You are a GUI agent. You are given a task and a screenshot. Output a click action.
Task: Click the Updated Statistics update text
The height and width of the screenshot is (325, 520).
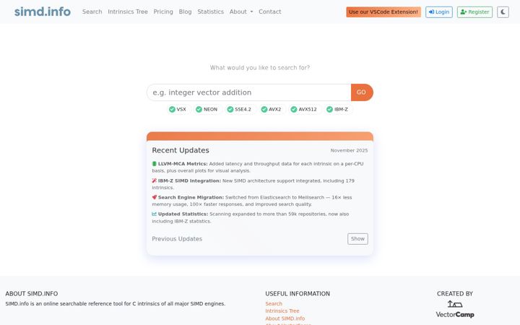coord(251,217)
